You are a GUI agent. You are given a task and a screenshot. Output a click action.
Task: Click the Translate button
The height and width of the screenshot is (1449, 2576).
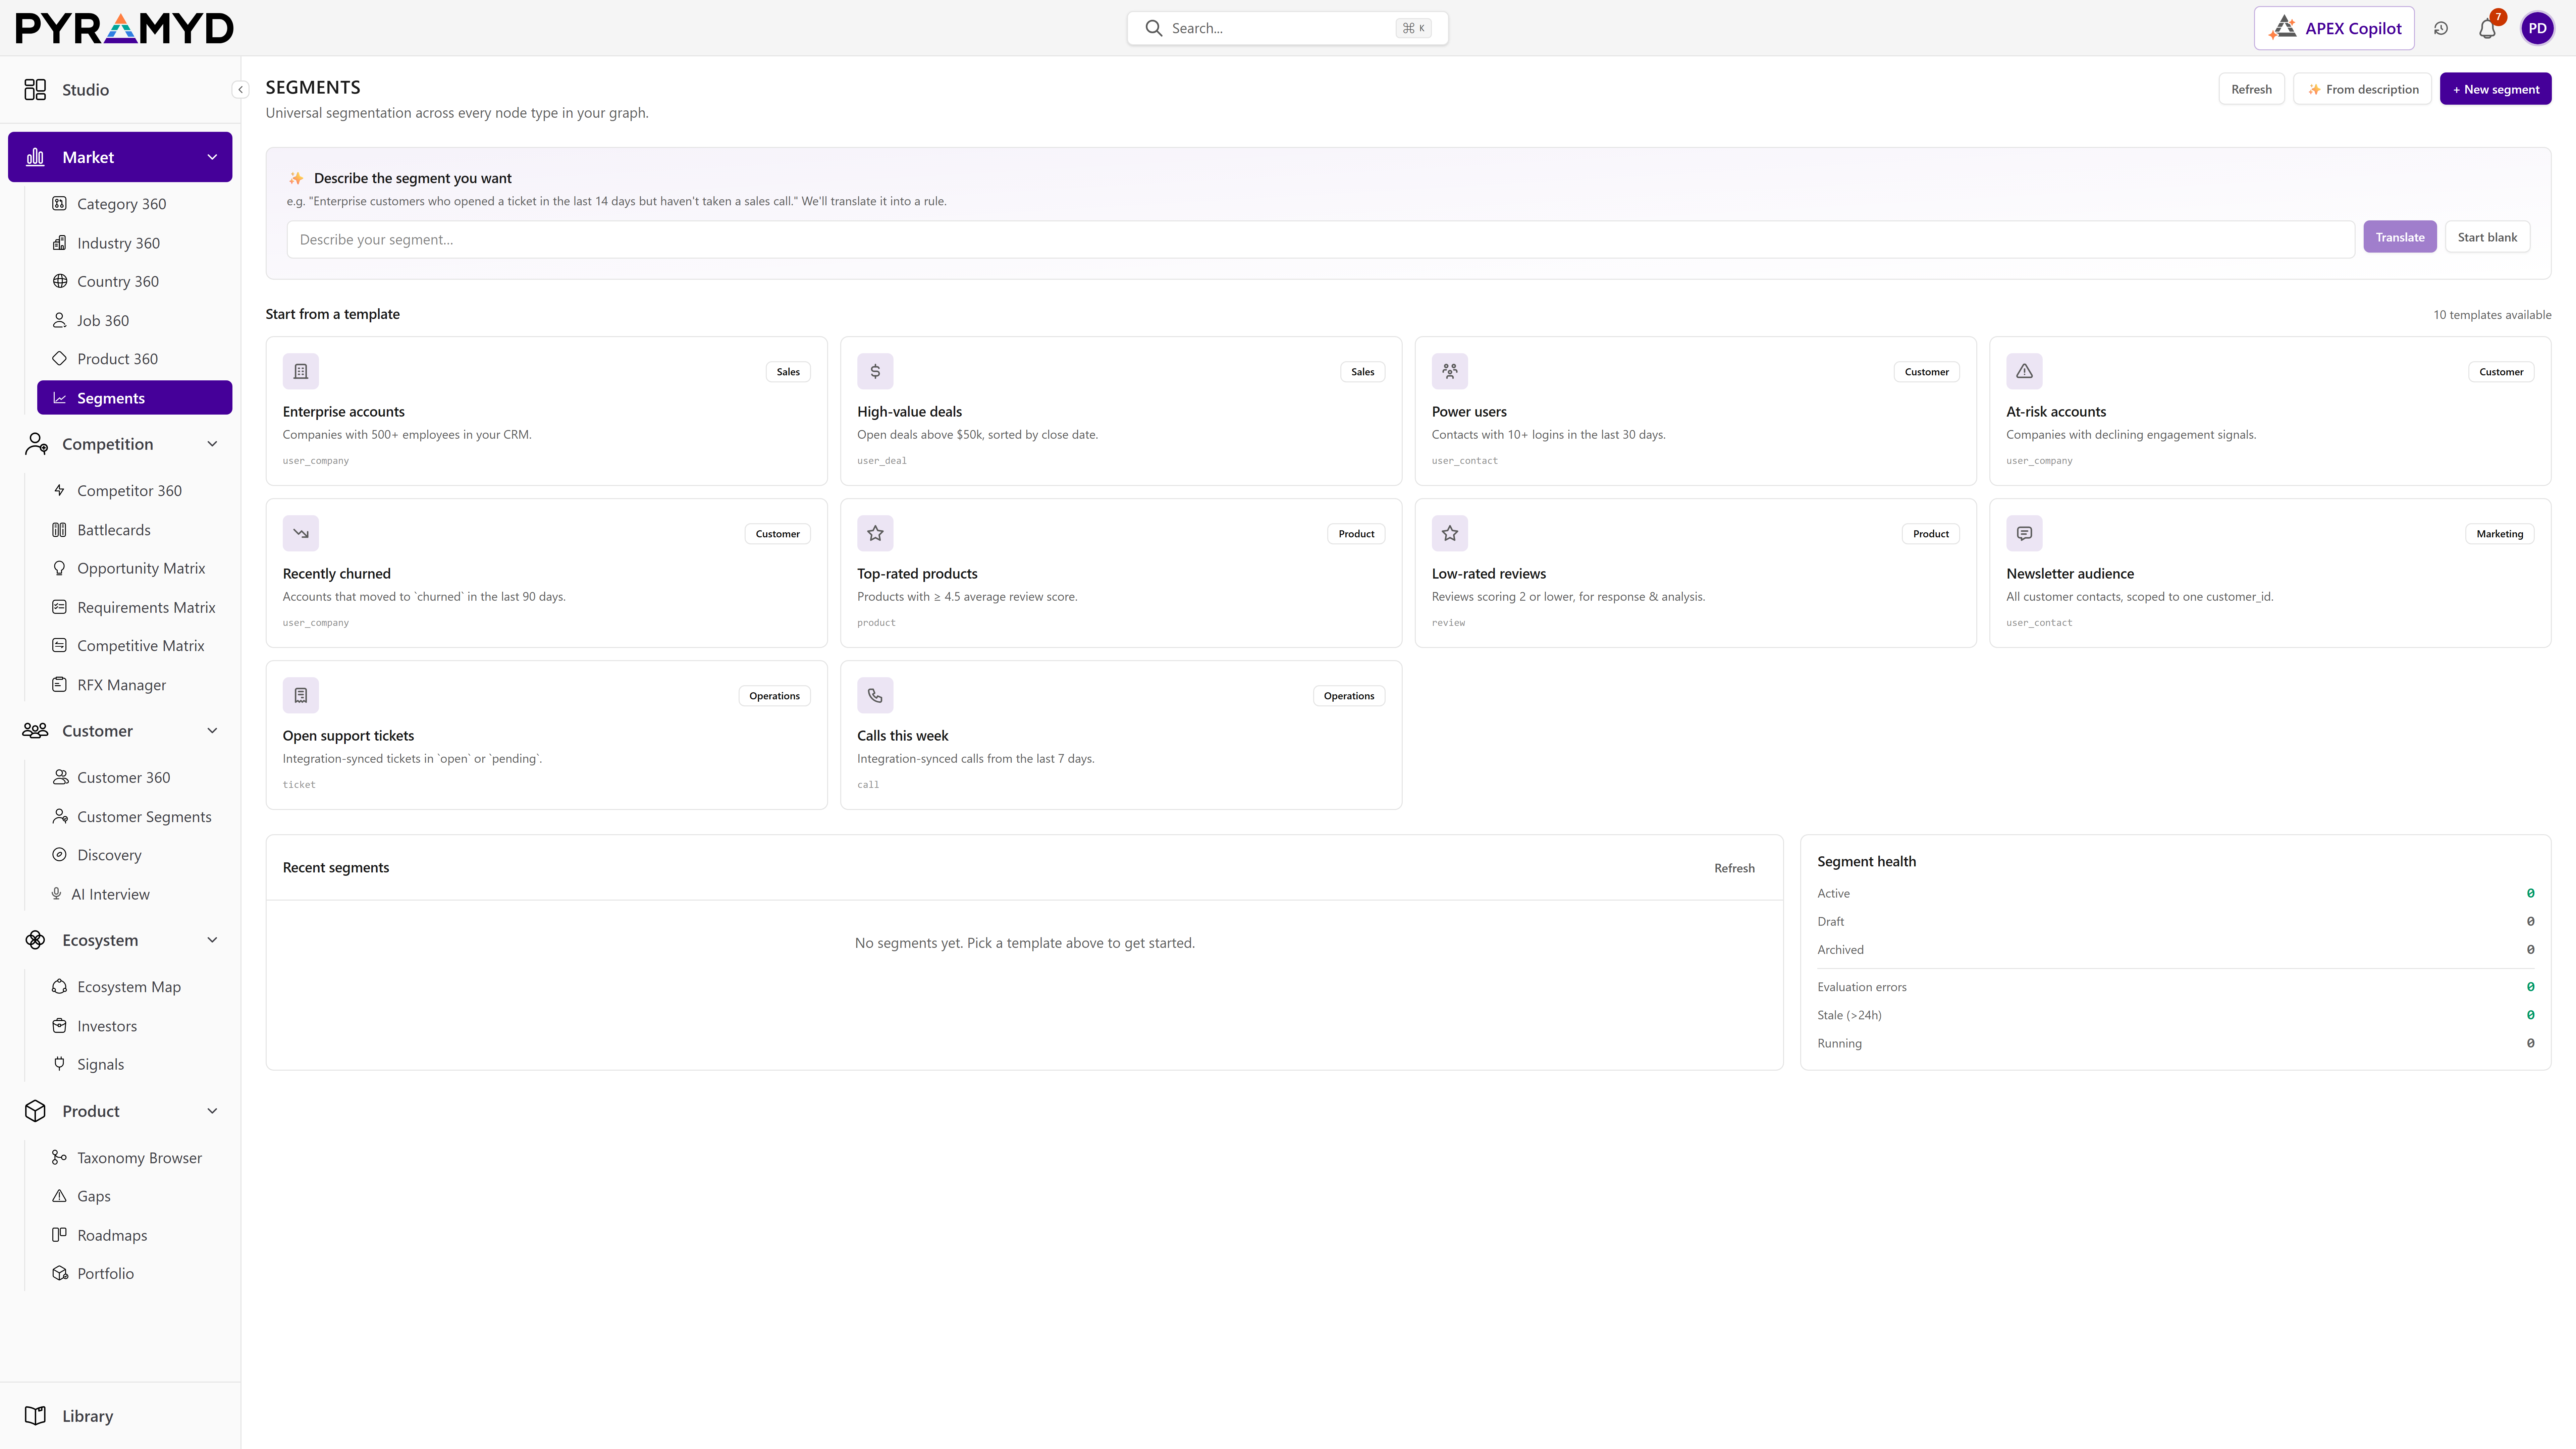point(2400,237)
